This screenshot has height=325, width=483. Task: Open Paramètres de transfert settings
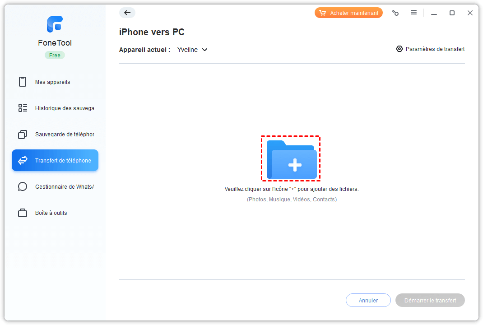coord(430,49)
